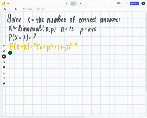Undo the last action

[5, 9]
